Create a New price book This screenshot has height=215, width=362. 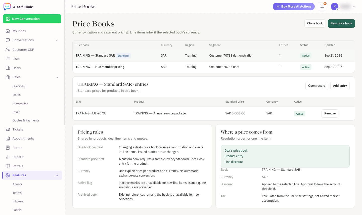341,23
